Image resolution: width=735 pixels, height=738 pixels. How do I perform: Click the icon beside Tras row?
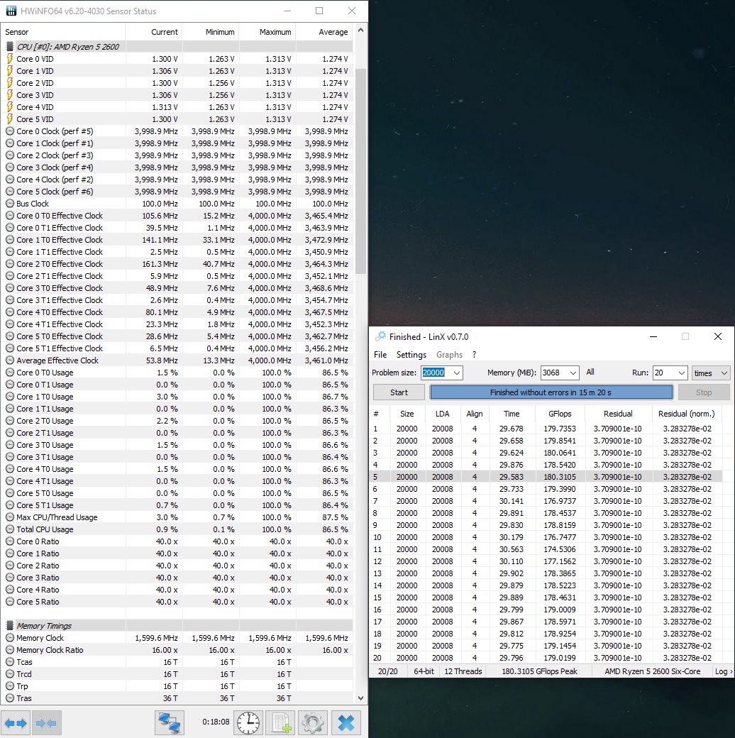point(9,698)
